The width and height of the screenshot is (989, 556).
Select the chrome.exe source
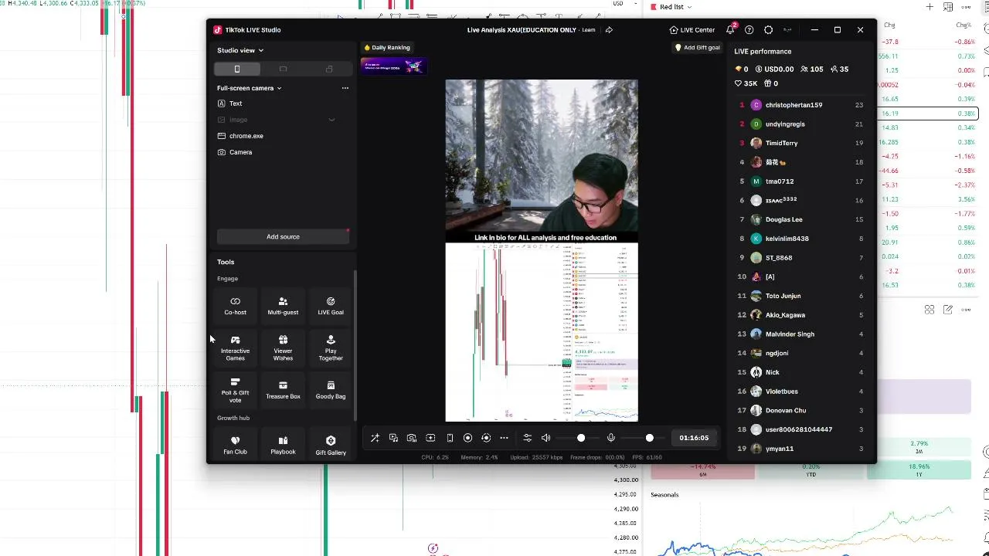(x=283, y=136)
